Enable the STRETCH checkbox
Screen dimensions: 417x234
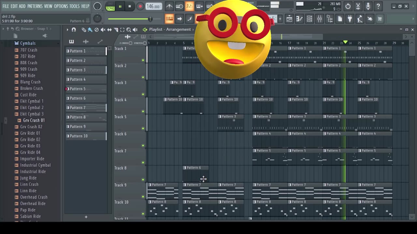point(145,43)
